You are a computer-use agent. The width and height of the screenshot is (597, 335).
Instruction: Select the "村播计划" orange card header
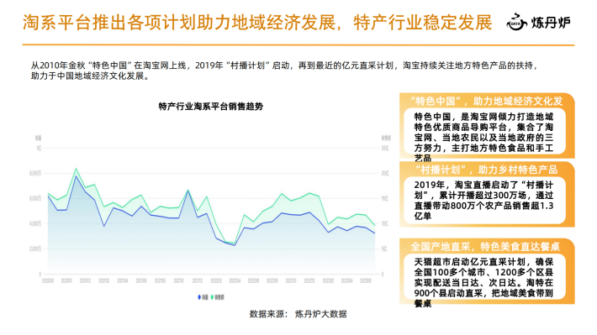click(487, 170)
